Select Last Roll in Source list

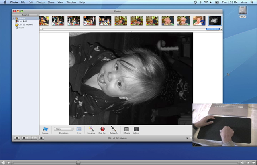pos(21,21)
